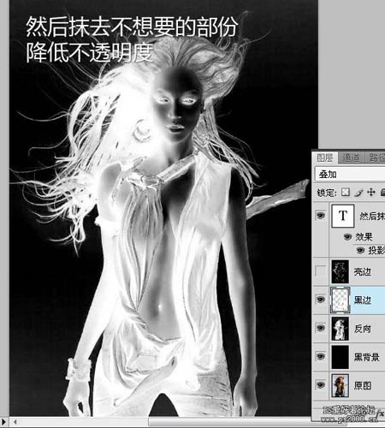Click the horizontal scrollbar left arrow
The image size is (385, 428).
[x=15, y=421]
